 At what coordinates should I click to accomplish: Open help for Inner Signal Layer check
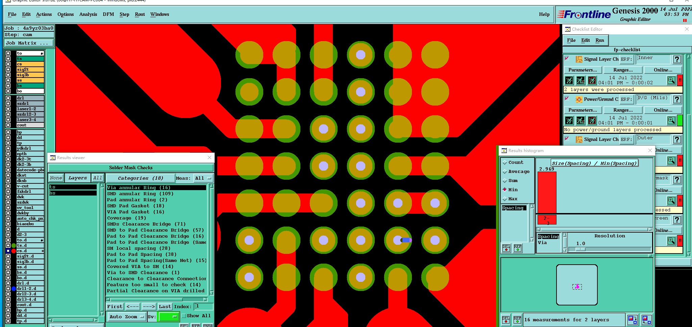coord(677,59)
